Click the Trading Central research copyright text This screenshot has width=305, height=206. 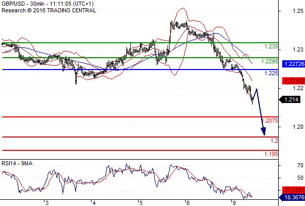pyautogui.click(x=49, y=10)
